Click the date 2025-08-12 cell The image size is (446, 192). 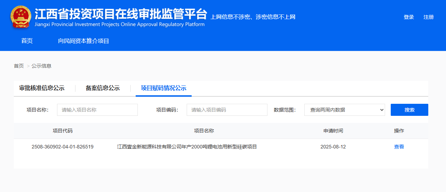click(x=333, y=147)
